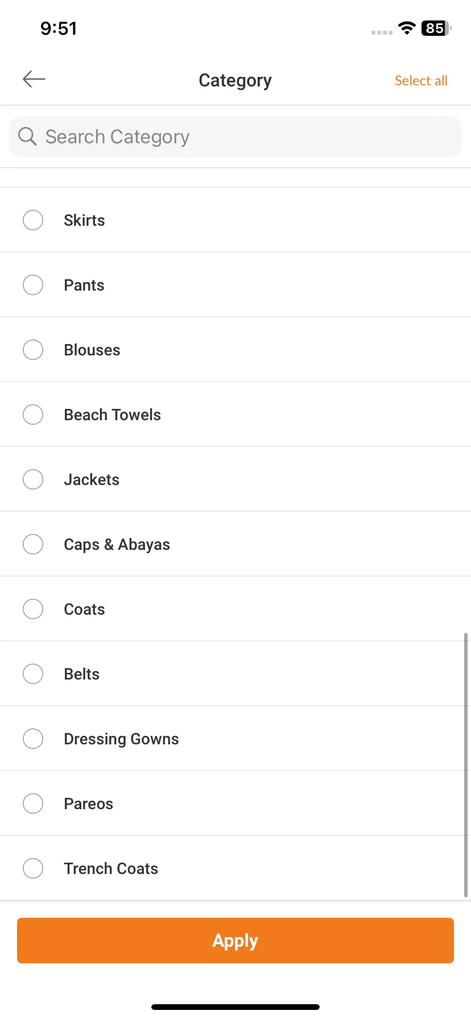The width and height of the screenshot is (471, 1019).
Task: Pick the Dressing Gowns option
Action: [235, 739]
